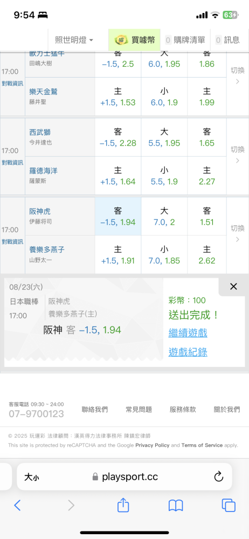Tap bet slip line 阪神 客 –1.5, 1.94
Screen dimensions: 249x539
point(82,330)
